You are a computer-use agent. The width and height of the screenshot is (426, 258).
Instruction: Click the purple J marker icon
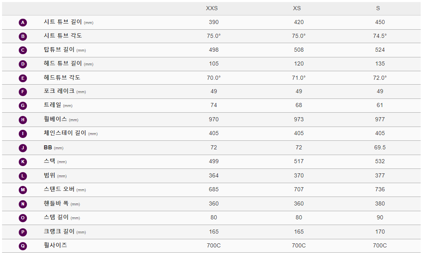click(23, 148)
